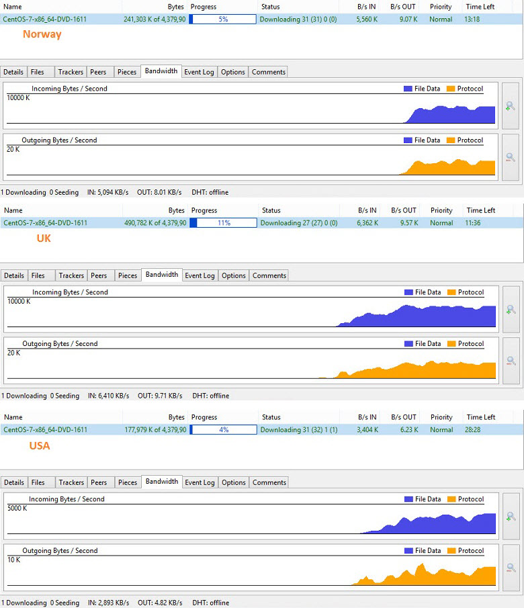The image size is (524, 608).
Task: Click the zoom-in magnifier in the USA bandwidth panel
Action: click(x=511, y=517)
